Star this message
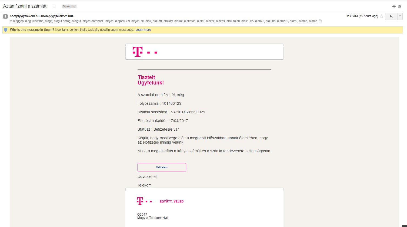Viewport: 407px width, 227px height. coord(382,16)
